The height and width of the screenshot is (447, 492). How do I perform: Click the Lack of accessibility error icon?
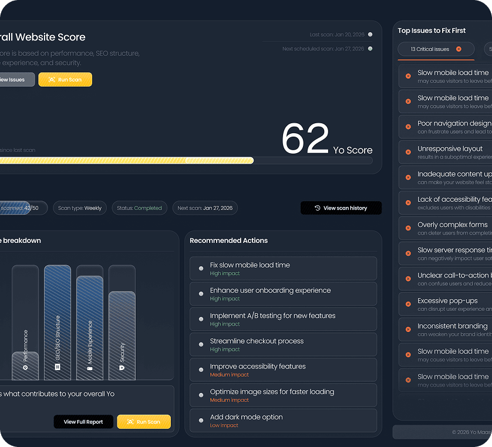408,203
